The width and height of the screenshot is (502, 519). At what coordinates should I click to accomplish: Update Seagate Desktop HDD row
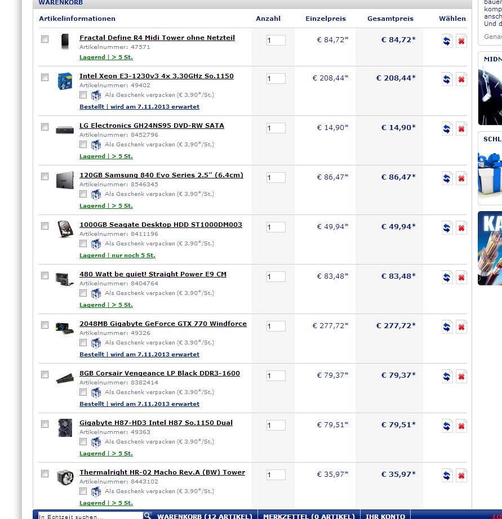coord(447,228)
